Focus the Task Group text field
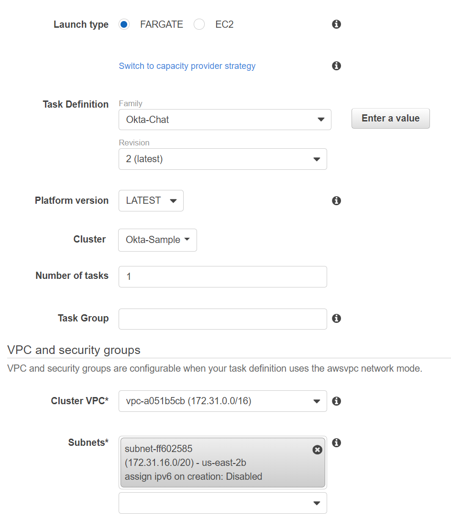 click(x=222, y=319)
